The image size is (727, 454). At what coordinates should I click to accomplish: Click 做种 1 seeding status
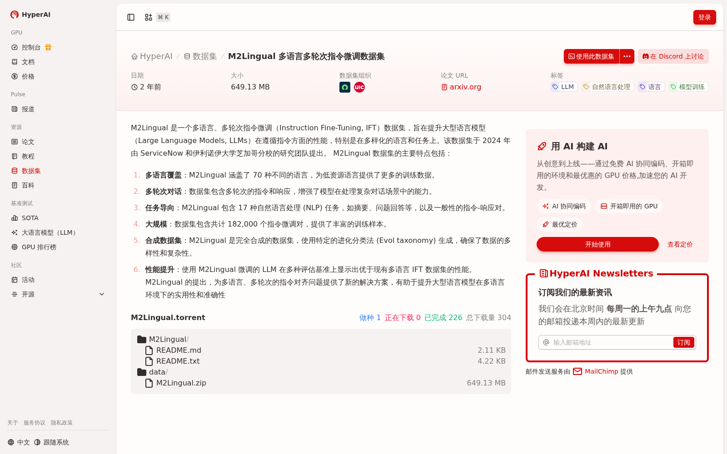370,317
